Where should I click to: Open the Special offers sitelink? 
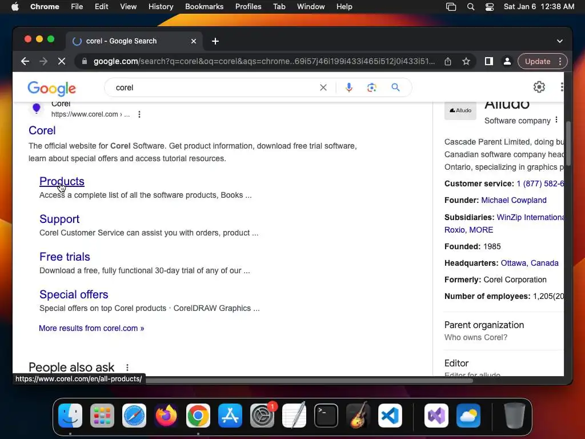tap(74, 294)
